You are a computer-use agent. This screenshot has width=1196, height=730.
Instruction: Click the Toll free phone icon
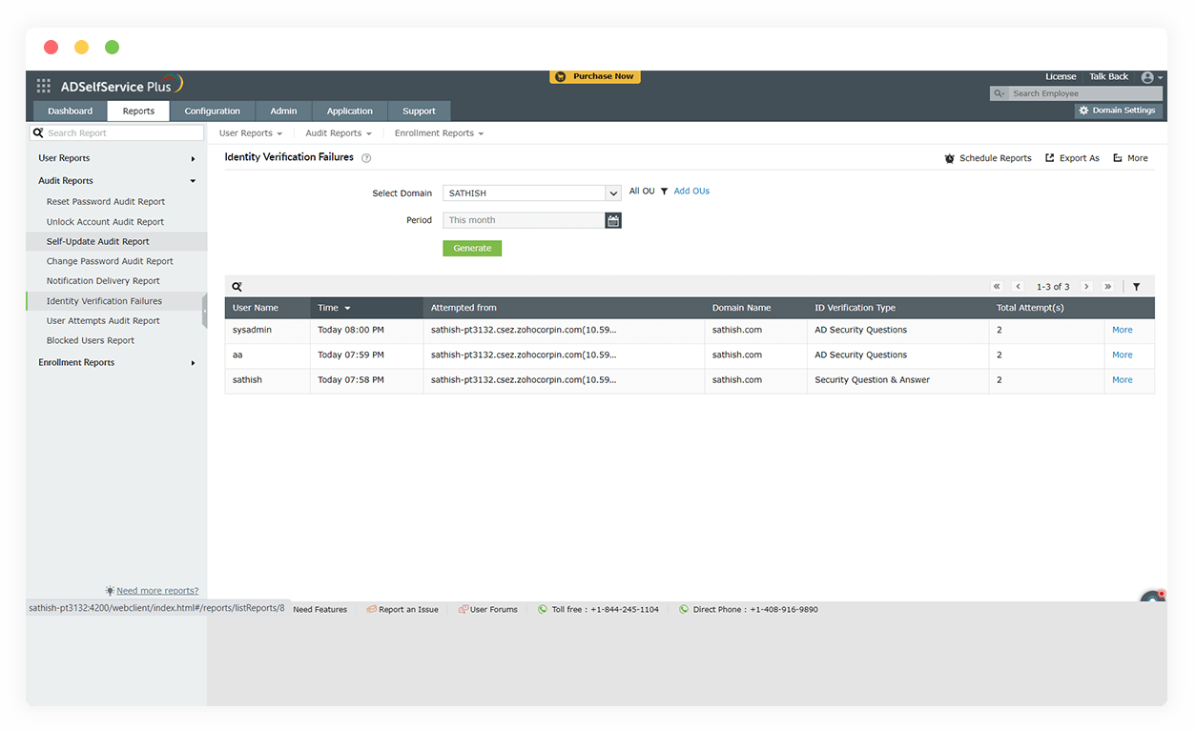tap(543, 610)
